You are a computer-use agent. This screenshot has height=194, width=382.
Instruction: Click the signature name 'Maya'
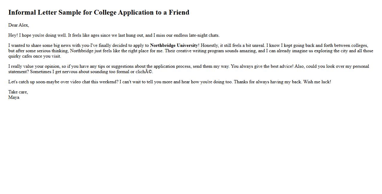coord(14,97)
